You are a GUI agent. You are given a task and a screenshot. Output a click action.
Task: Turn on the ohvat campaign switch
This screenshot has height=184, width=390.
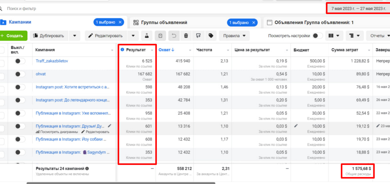[x=20, y=74]
